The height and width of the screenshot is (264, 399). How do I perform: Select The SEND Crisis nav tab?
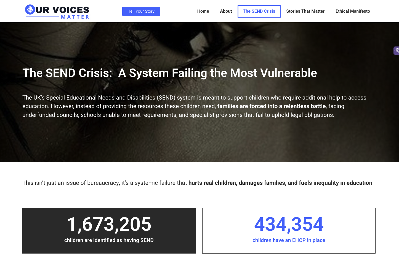pyautogui.click(x=259, y=11)
